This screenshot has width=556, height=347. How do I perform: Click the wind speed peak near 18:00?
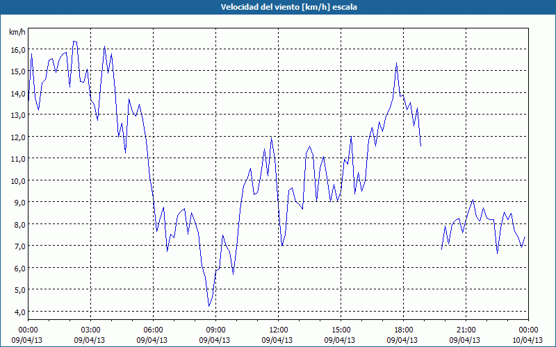(396, 63)
